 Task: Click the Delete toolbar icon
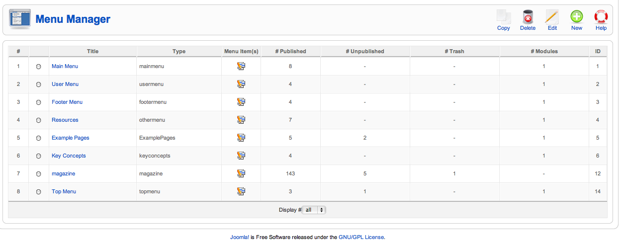[528, 17]
